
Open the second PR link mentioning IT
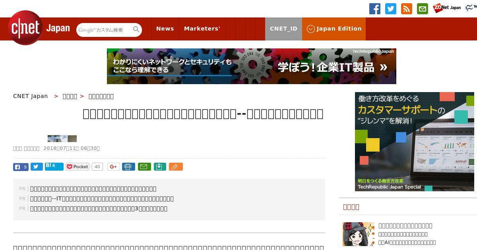pyautogui.click(x=102, y=199)
